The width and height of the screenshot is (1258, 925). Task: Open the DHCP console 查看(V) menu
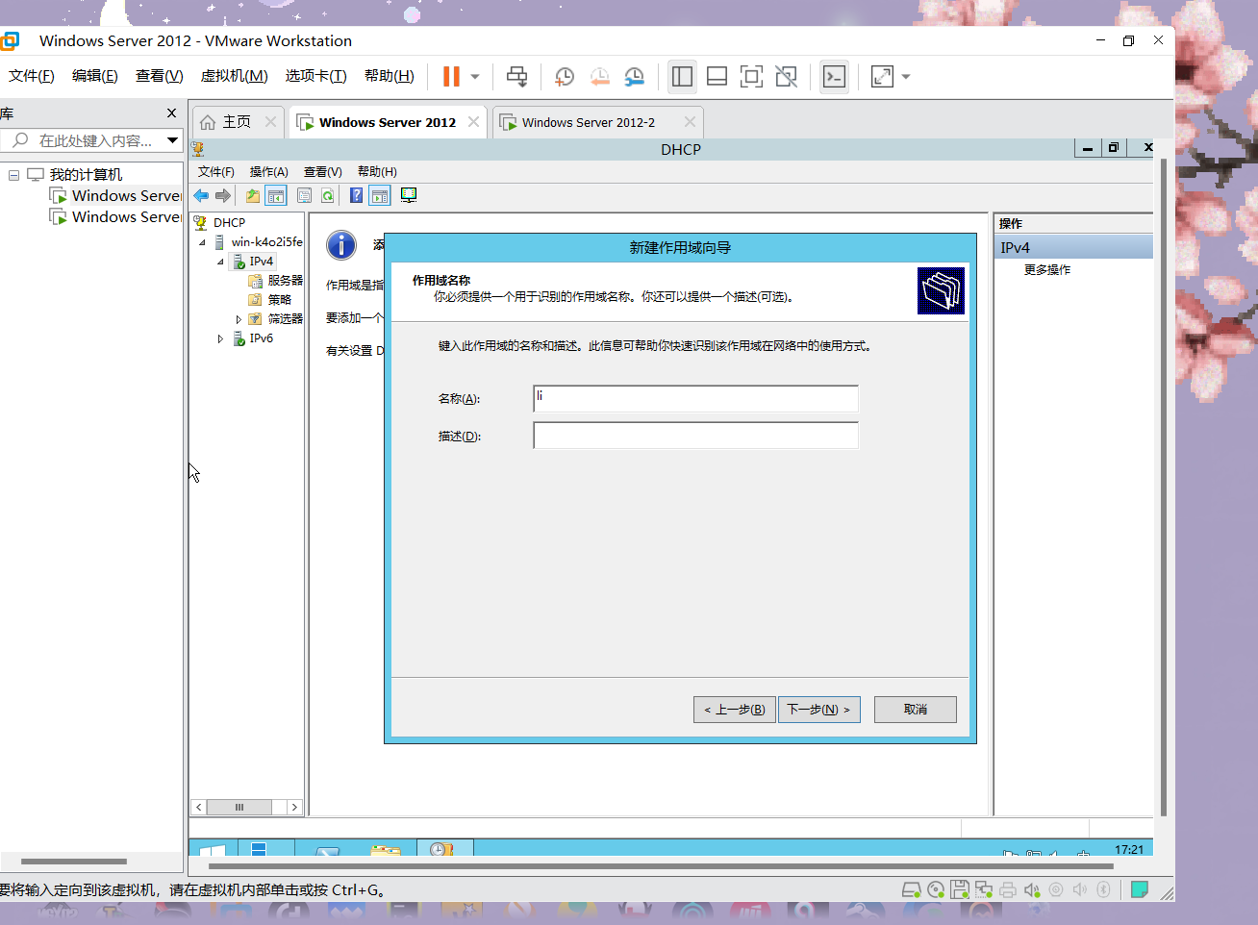[x=323, y=172]
